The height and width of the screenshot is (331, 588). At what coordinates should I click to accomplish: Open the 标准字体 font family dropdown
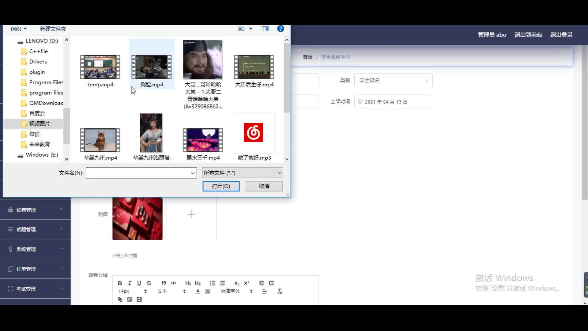(236, 291)
